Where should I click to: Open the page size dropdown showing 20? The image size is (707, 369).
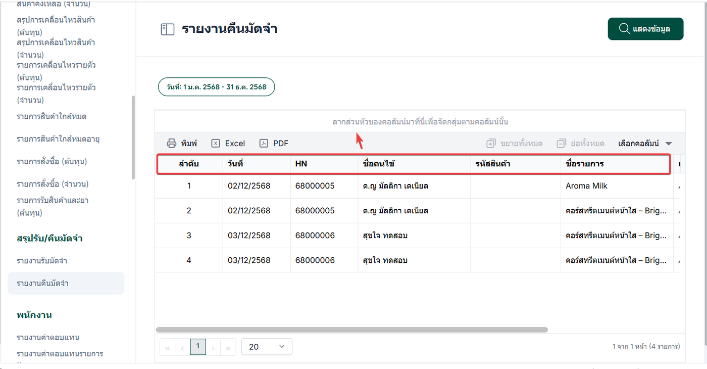tap(267, 347)
